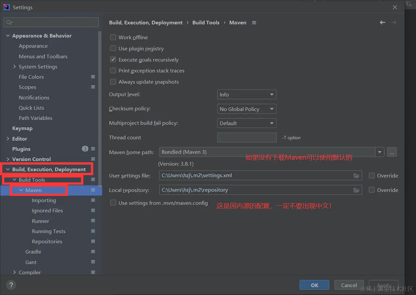Click project-level icon next to Compiler

click(93, 272)
